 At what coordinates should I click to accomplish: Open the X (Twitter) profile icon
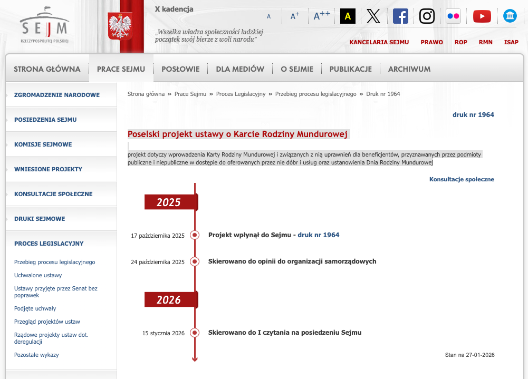[x=373, y=16]
